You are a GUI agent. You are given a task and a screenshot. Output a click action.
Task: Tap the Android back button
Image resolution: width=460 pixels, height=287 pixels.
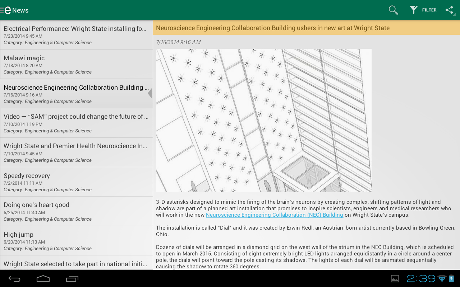(x=14, y=279)
